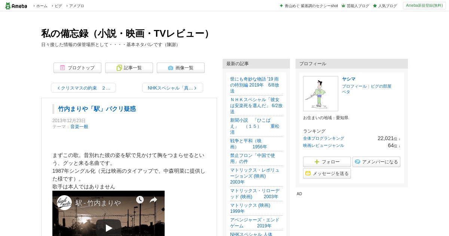Go to ホーム in top navigation
The image size is (449, 236).
point(42,6)
